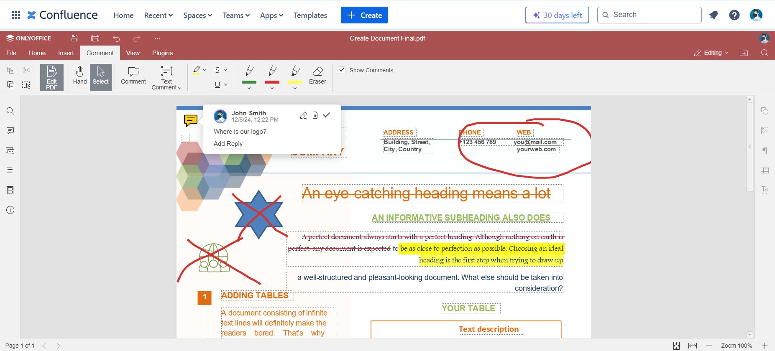Open the Find panel in left sidebar
775x351 pixels.
coord(10,111)
